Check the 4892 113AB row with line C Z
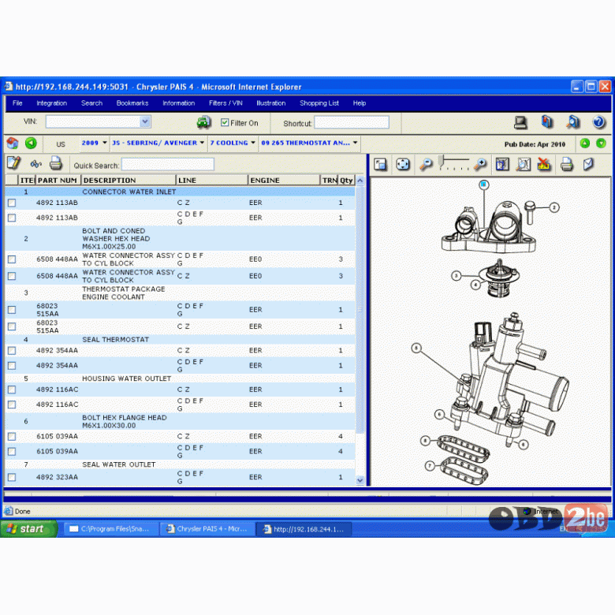The image size is (615, 615). pos(12,203)
